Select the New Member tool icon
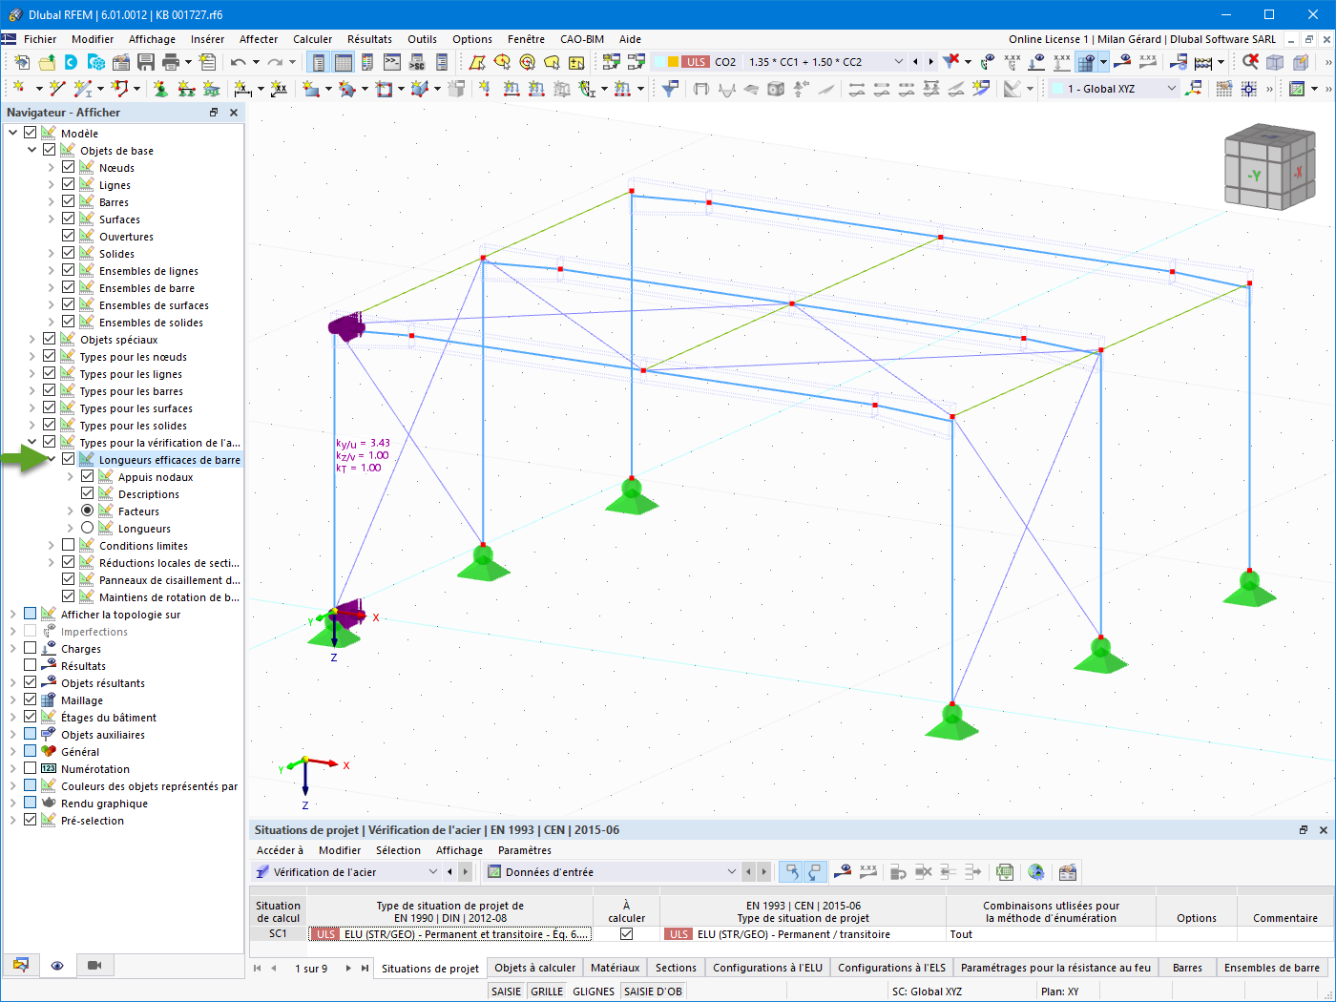Screen dimensions: 1336x1002 83,89
